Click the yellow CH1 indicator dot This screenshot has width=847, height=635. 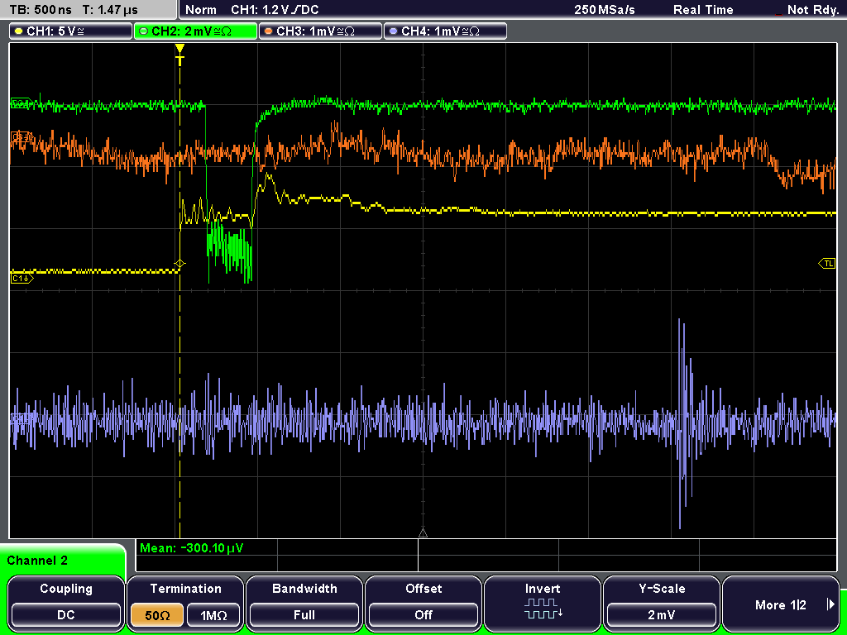coord(19,31)
